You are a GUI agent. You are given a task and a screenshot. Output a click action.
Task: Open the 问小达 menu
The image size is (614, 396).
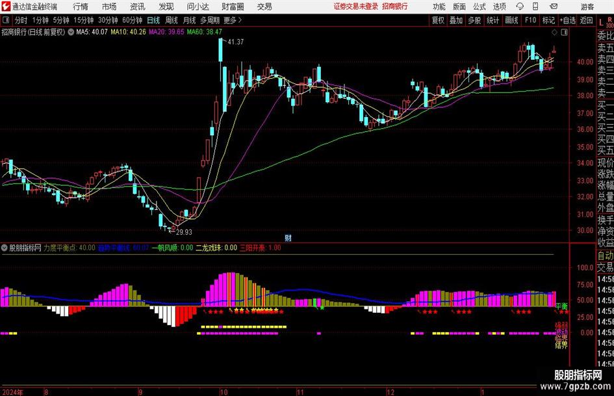[198, 7]
